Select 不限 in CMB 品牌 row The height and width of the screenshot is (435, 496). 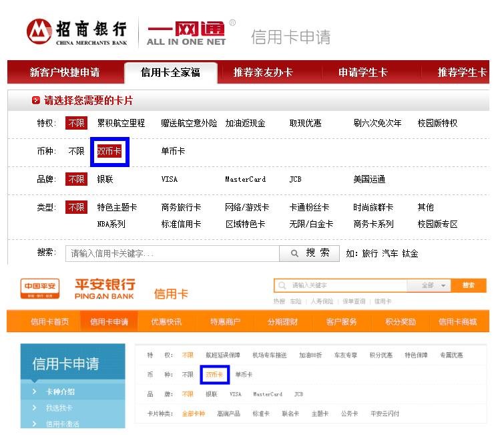[76, 180]
